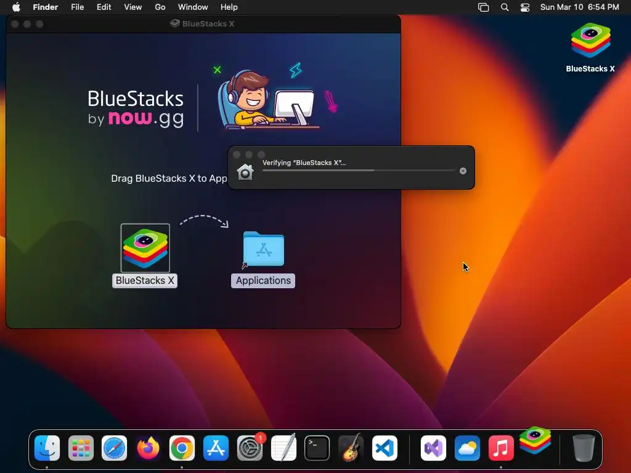Click the Gatekeeper house icon in the verifying dialog

(245, 172)
